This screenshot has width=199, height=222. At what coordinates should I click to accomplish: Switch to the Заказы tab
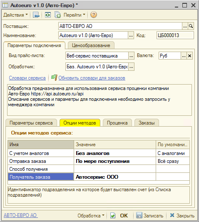click(147, 123)
